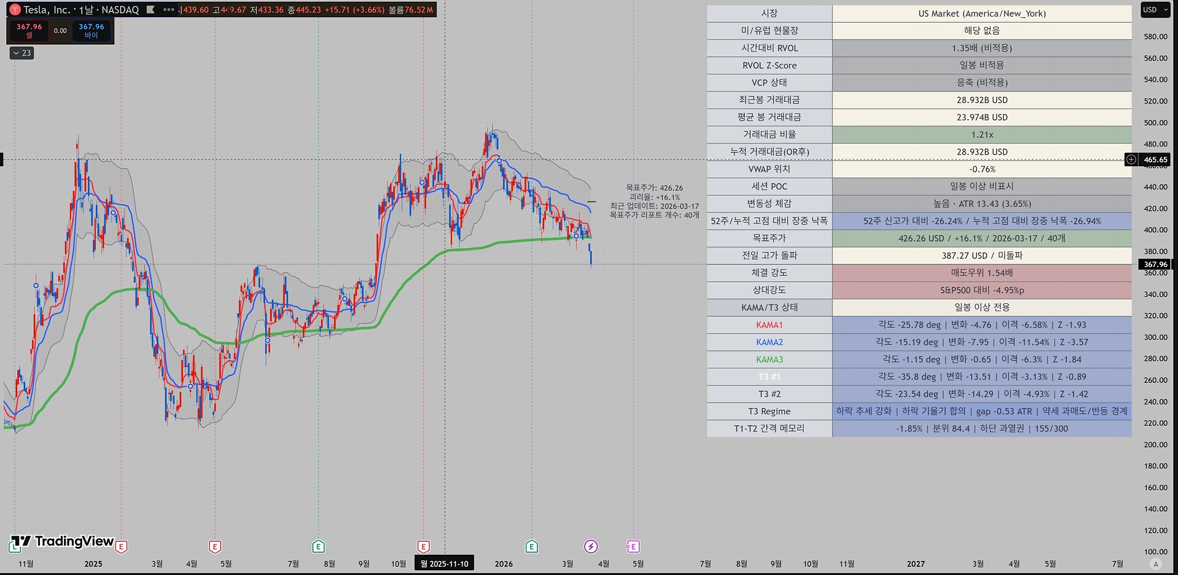This screenshot has height=575, width=1178.
Task: Click the '1.35배 (비적용)' value cell
Action: coord(982,48)
